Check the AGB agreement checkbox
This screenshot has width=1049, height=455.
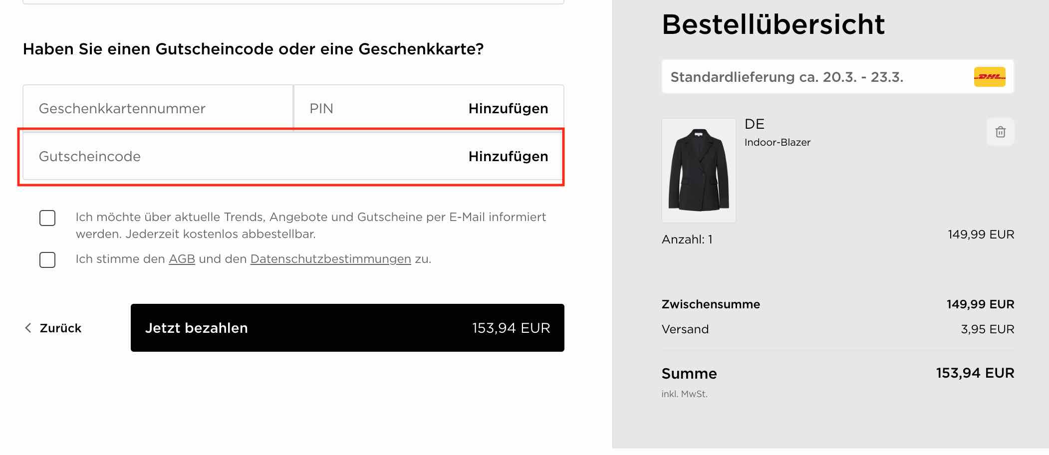click(x=47, y=259)
